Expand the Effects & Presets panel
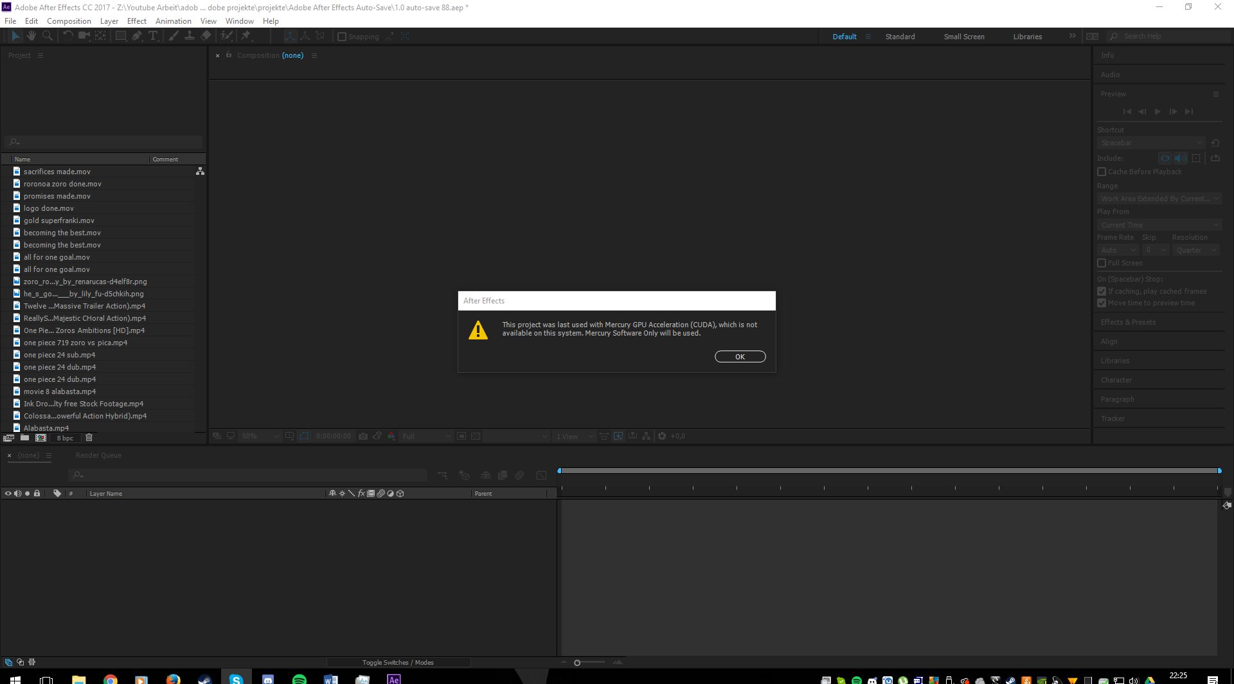Image resolution: width=1234 pixels, height=684 pixels. (x=1128, y=322)
